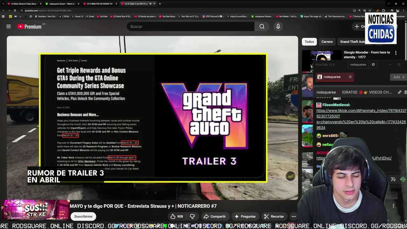
Task: Click the pin icon in KickTalk header
Action: 400,92
